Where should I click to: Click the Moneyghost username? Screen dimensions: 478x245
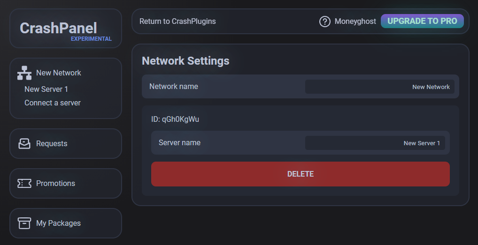[x=355, y=22]
